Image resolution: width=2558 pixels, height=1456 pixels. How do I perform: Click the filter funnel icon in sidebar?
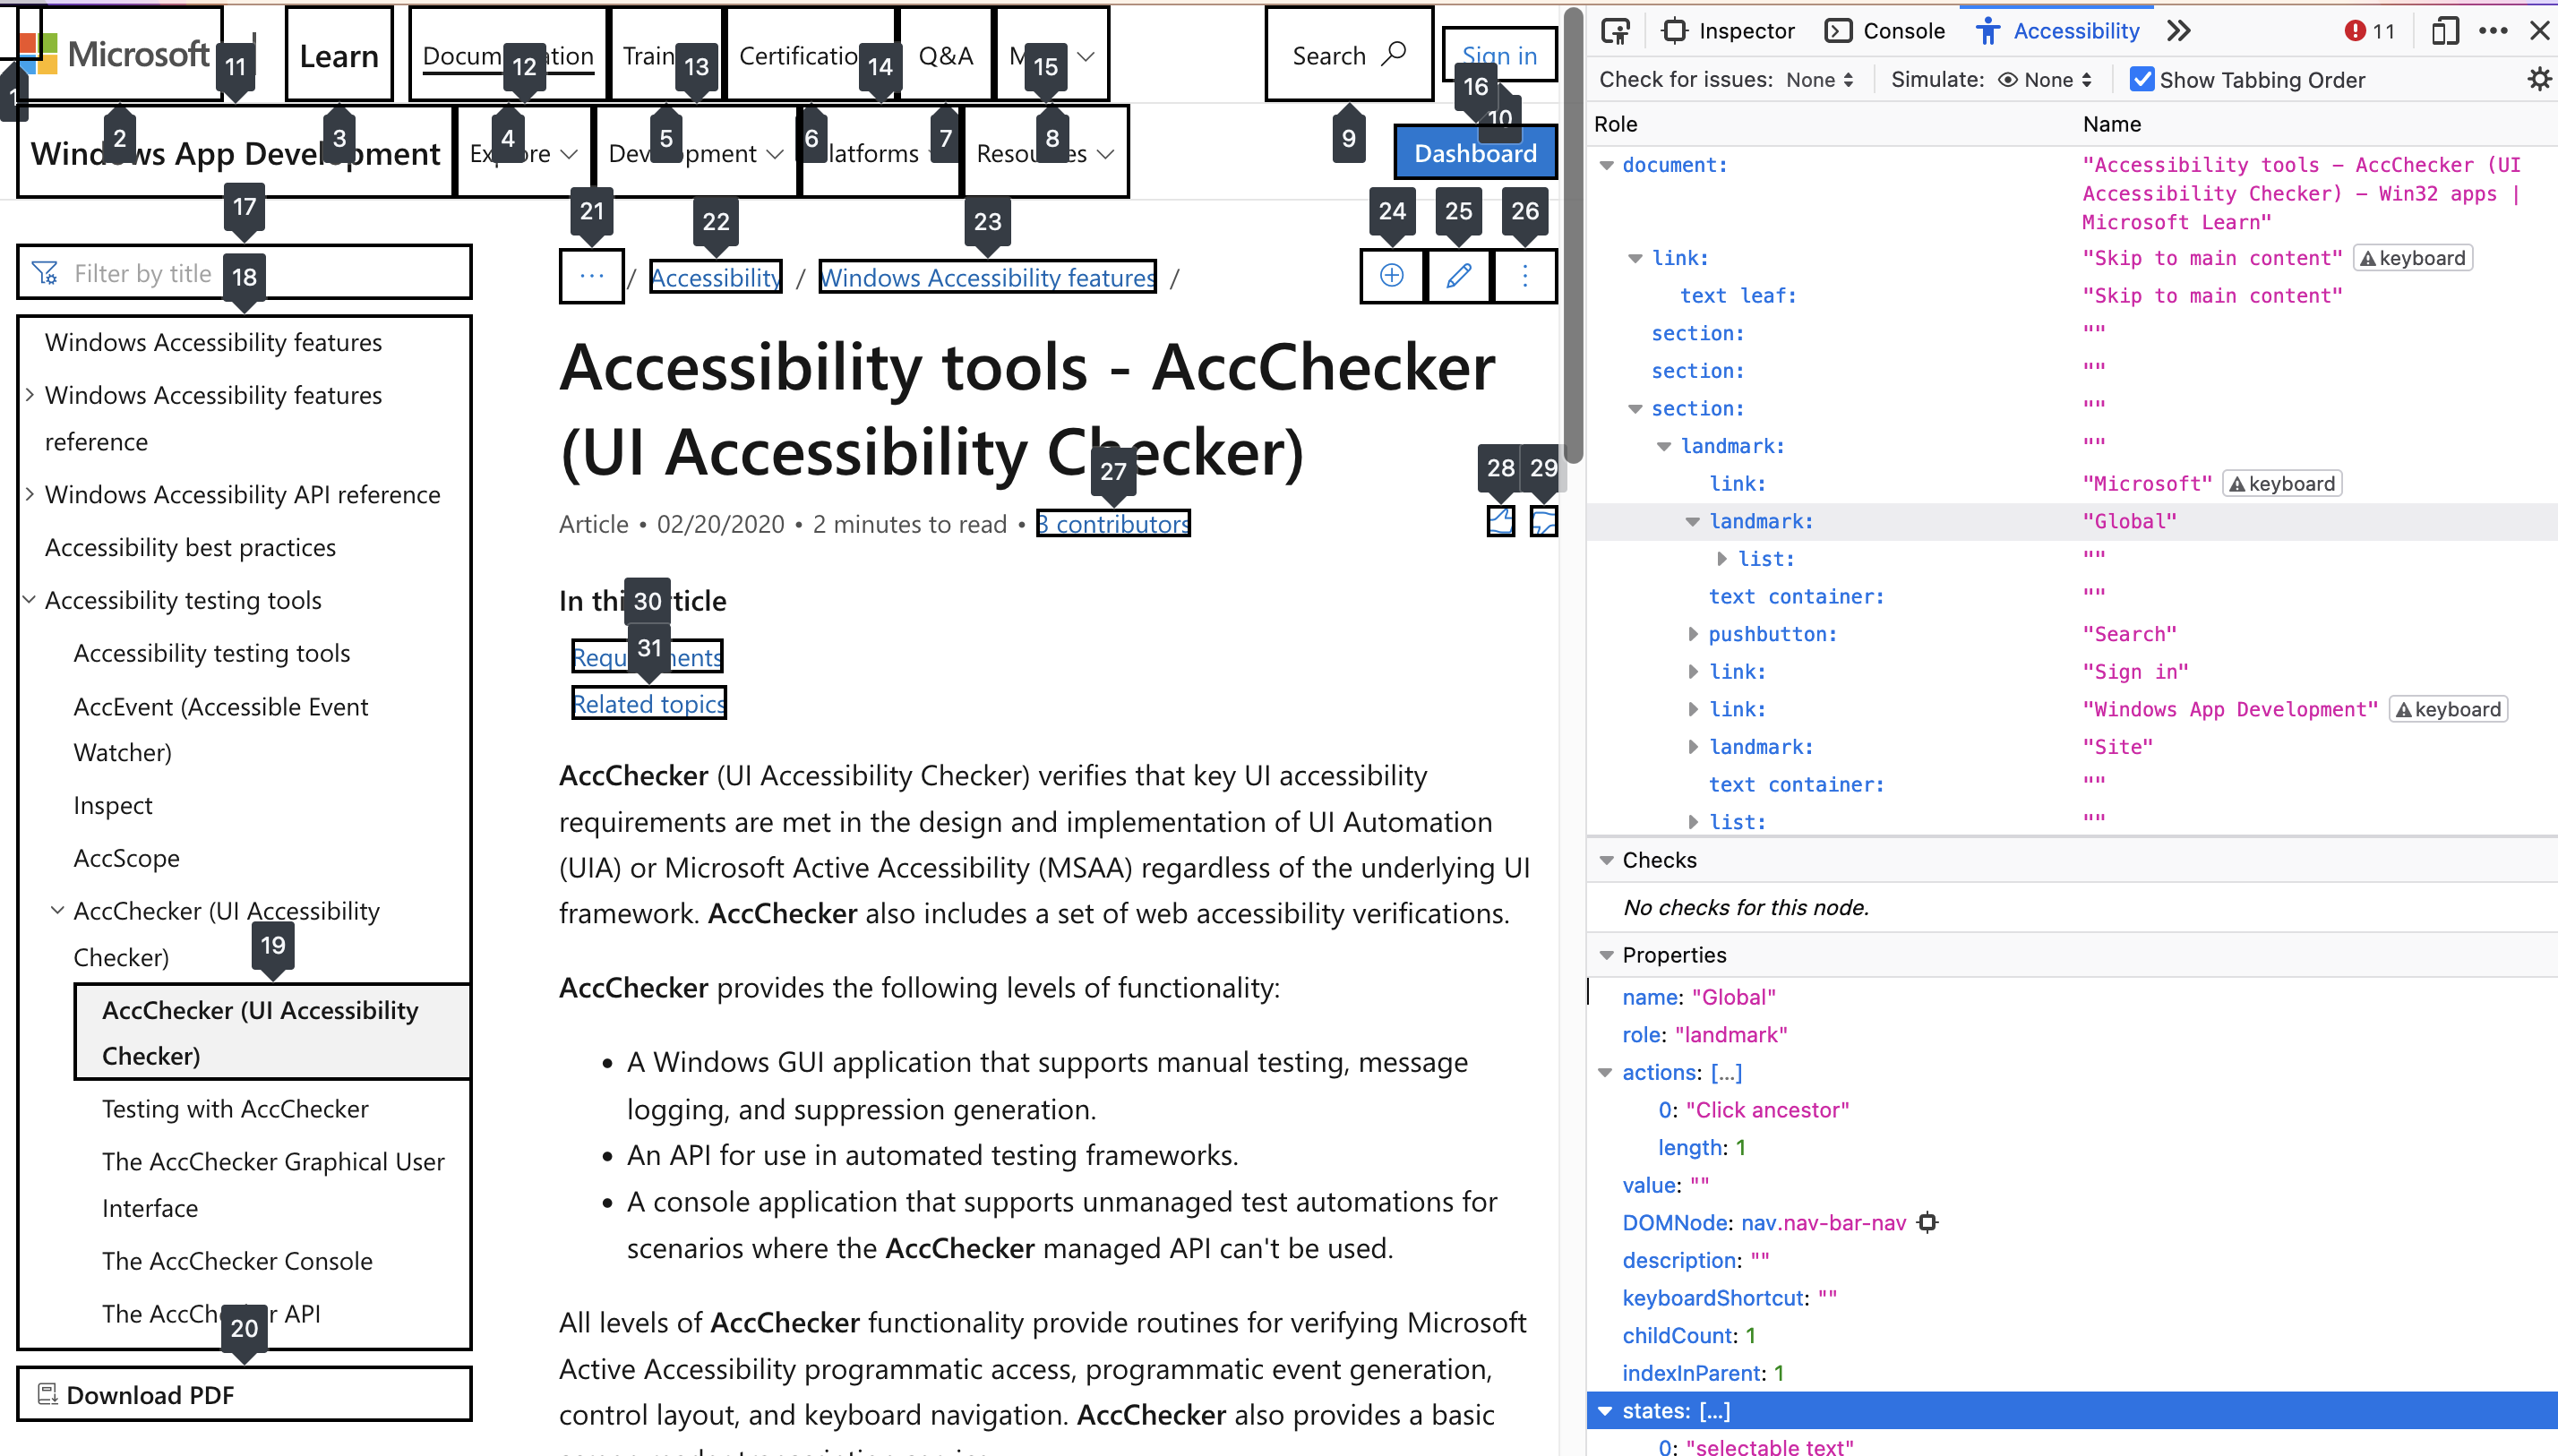(x=45, y=273)
